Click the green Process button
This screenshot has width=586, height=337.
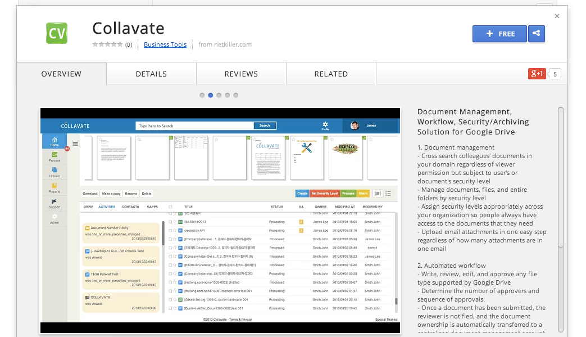[348, 194]
